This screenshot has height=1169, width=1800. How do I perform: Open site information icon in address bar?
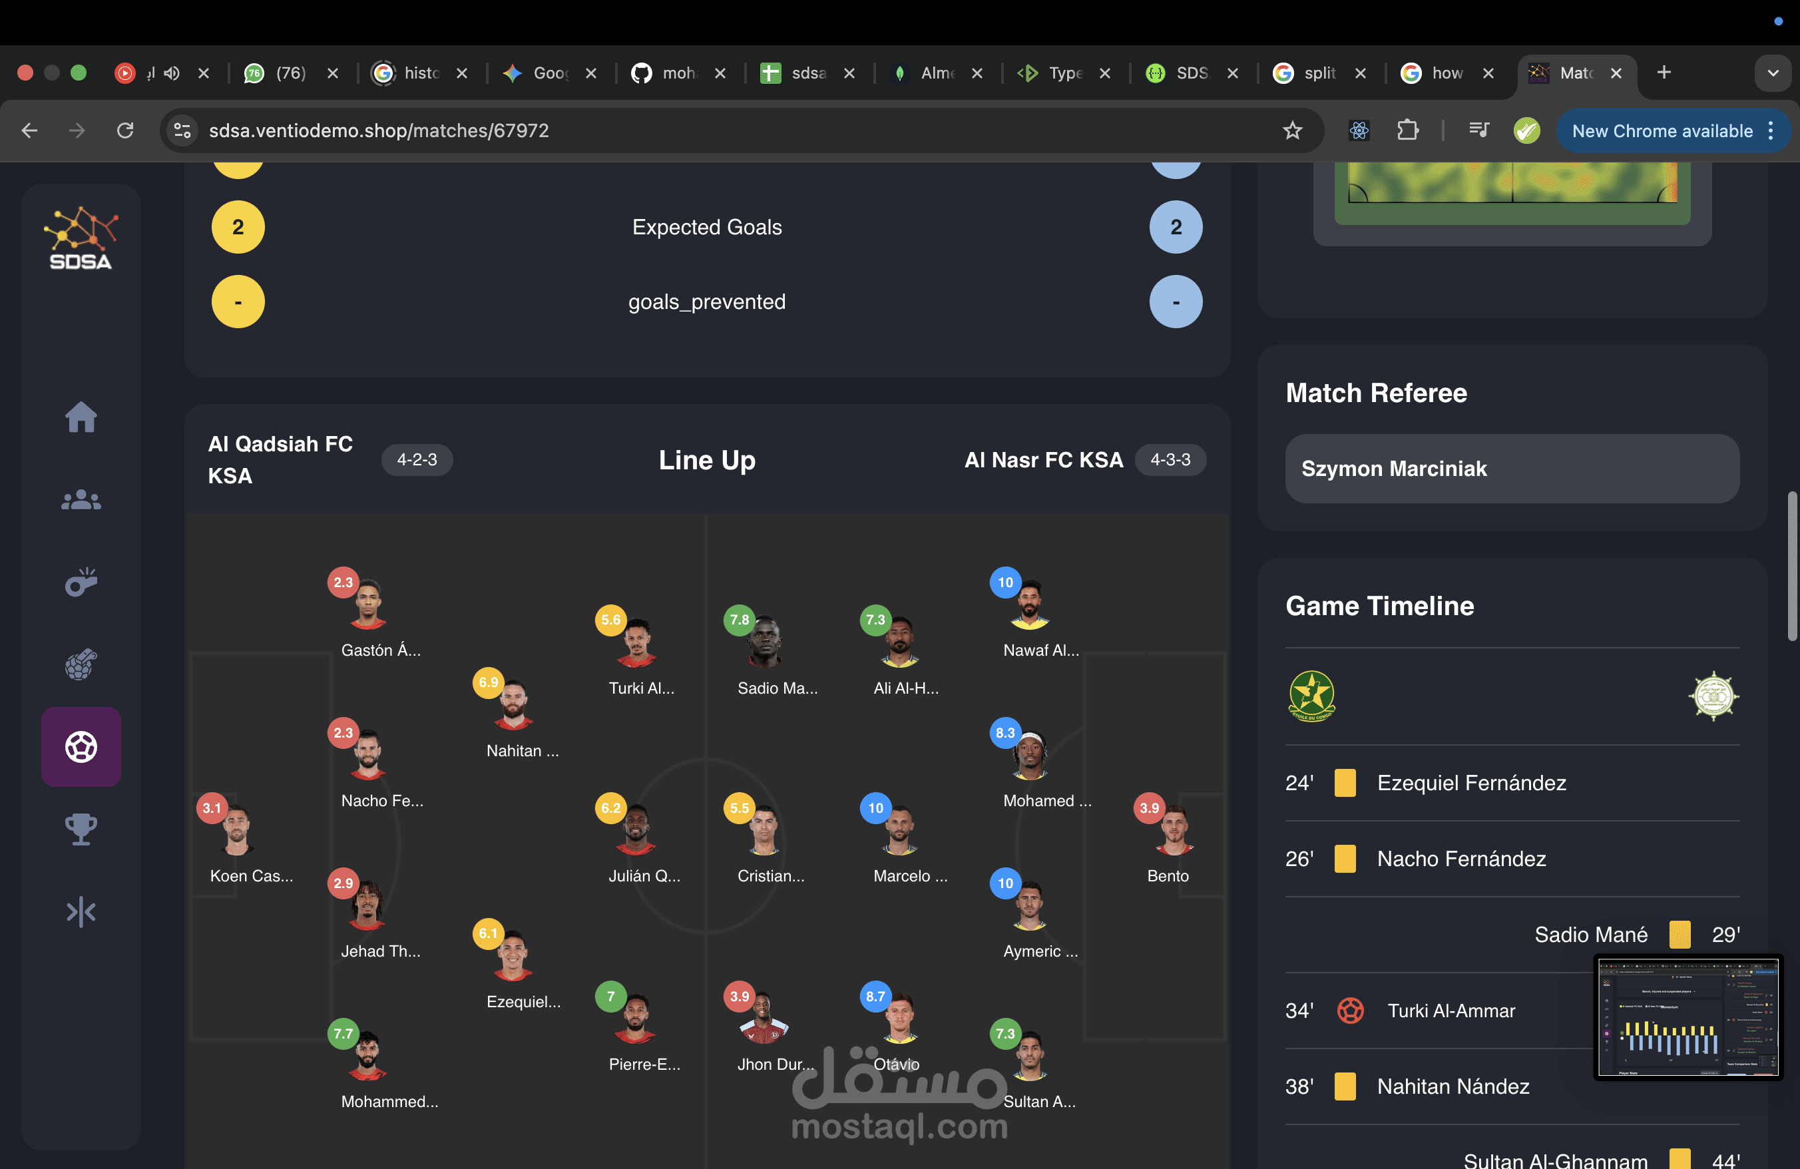[182, 130]
